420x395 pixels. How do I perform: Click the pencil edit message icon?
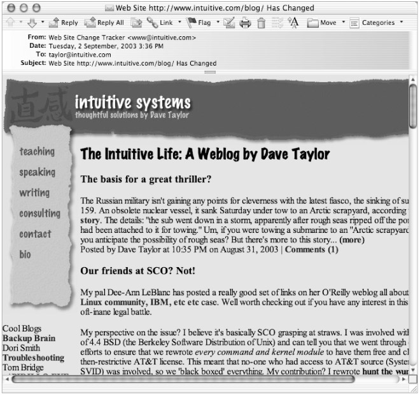pos(229,23)
